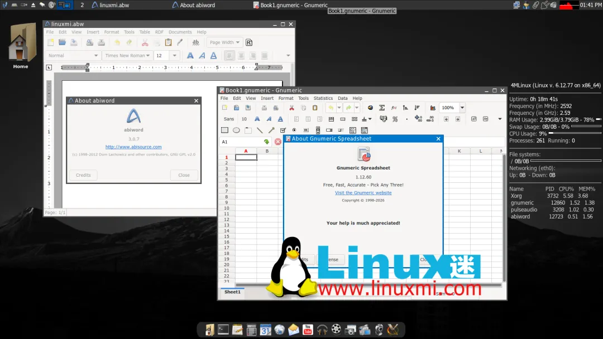
Task: Open the Normal style dropdown in AbiWord
Action: 73,56
